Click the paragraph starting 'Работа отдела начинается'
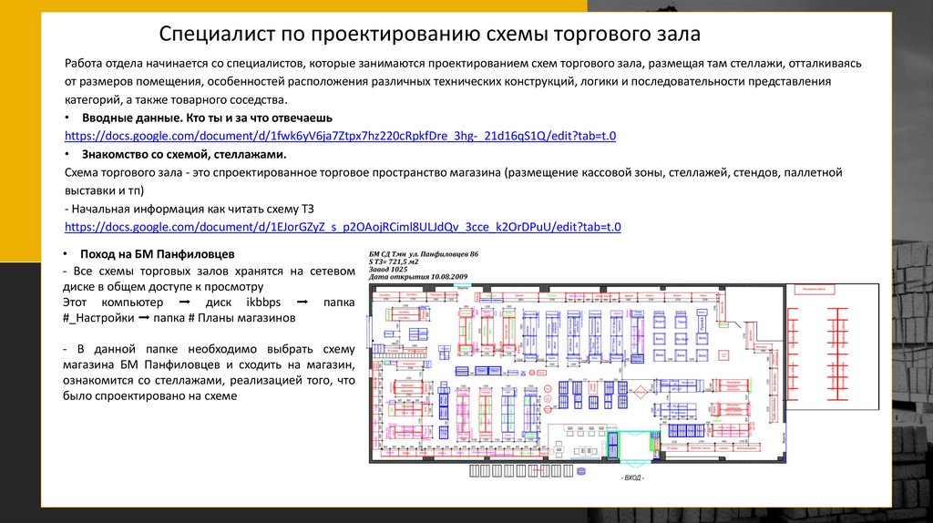Screen dimensions: 933x523 [x=463, y=81]
